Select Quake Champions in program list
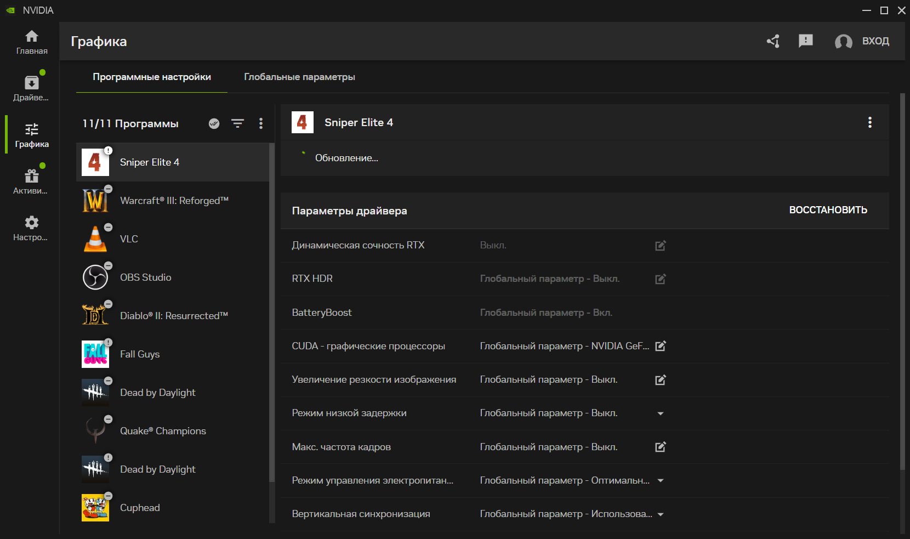 tap(173, 431)
